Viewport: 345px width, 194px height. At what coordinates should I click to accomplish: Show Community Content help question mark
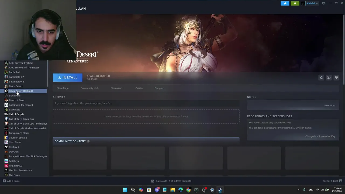pos(88,141)
